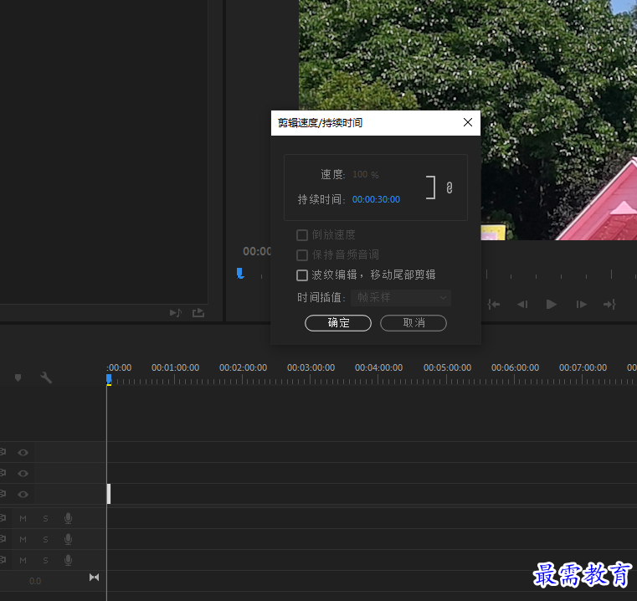This screenshot has width=637, height=601.
Task: Toggle eye visibility of topmost video track
Action: (23, 452)
